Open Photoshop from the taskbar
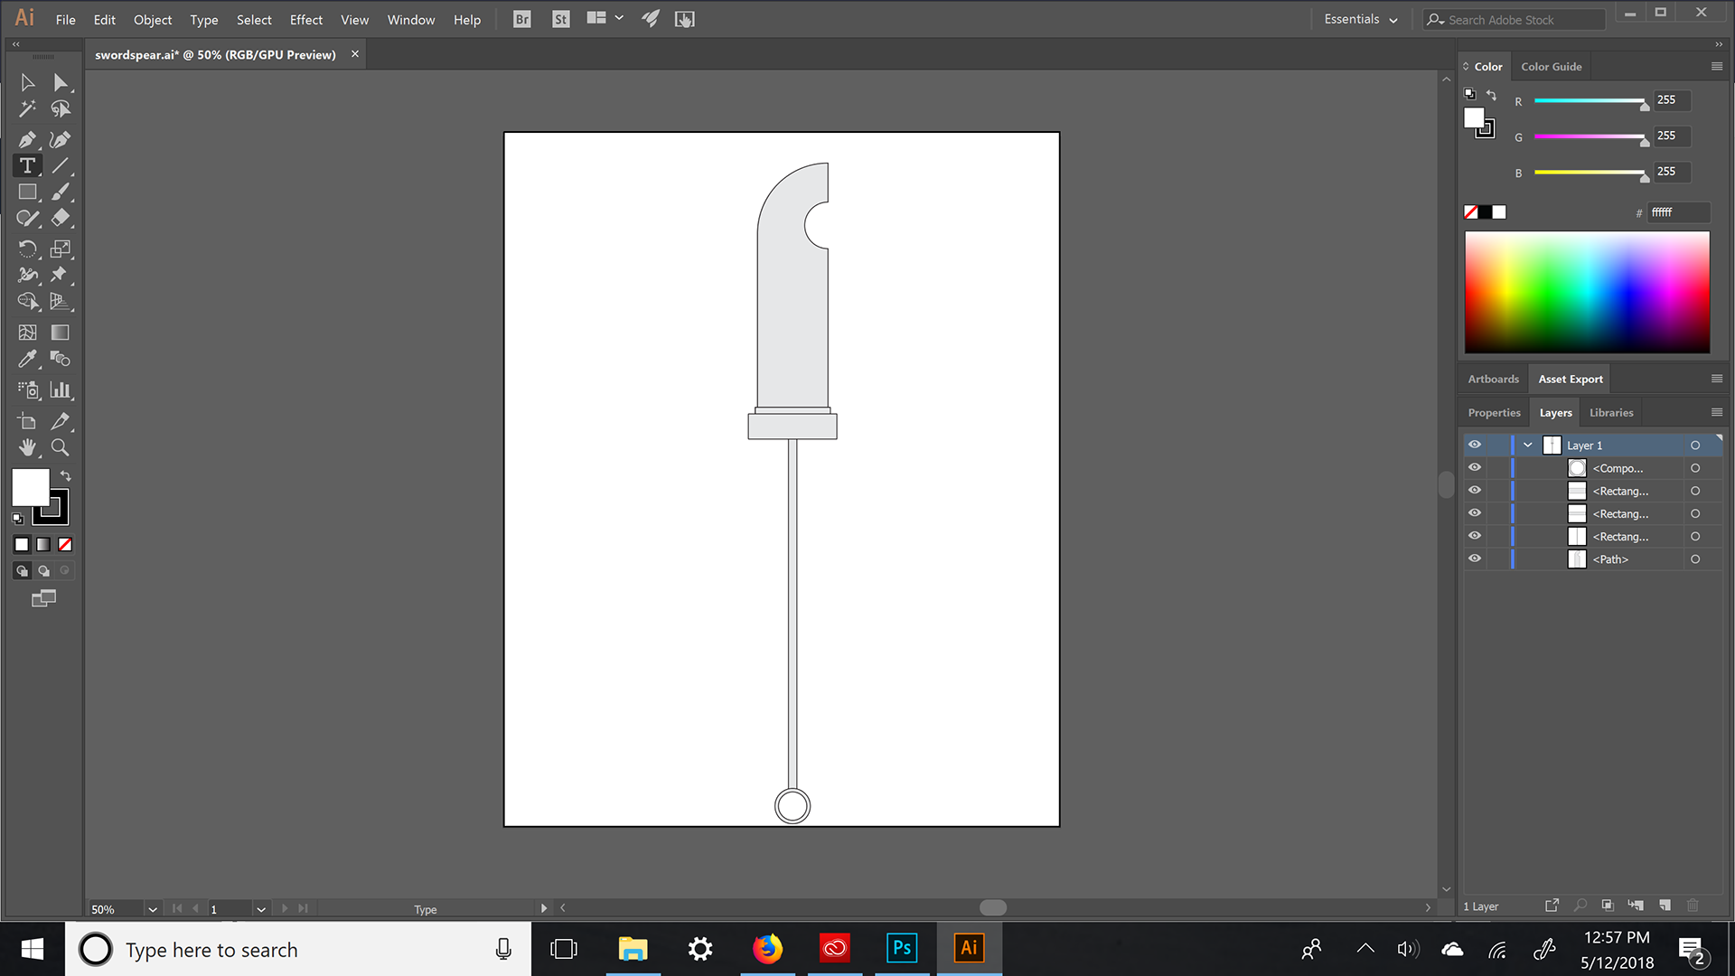The width and height of the screenshot is (1735, 976). [901, 948]
